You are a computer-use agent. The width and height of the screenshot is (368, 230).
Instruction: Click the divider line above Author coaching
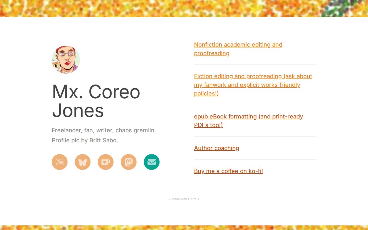point(255,137)
